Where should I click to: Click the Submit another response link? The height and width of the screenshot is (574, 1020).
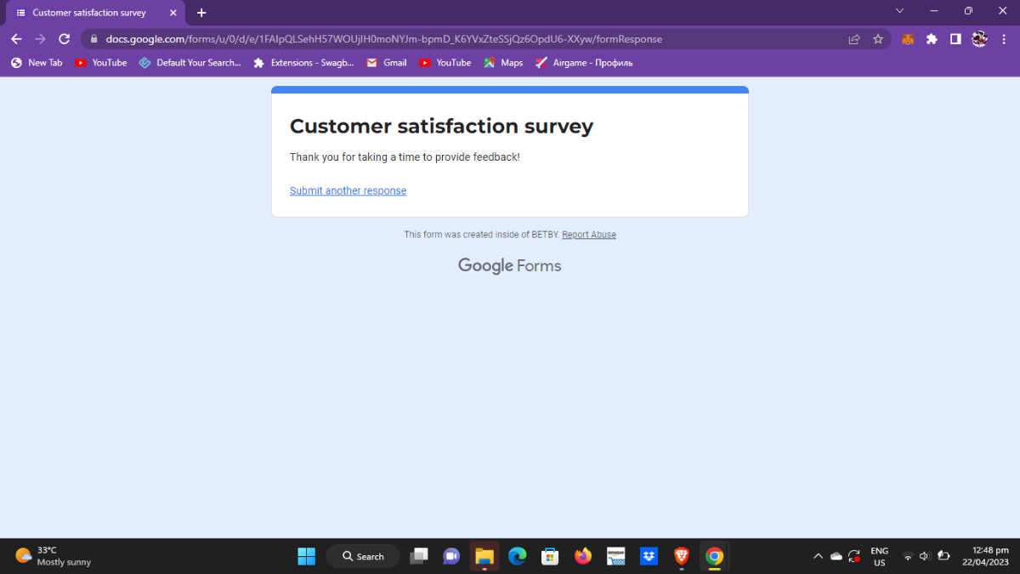tap(348, 190)
